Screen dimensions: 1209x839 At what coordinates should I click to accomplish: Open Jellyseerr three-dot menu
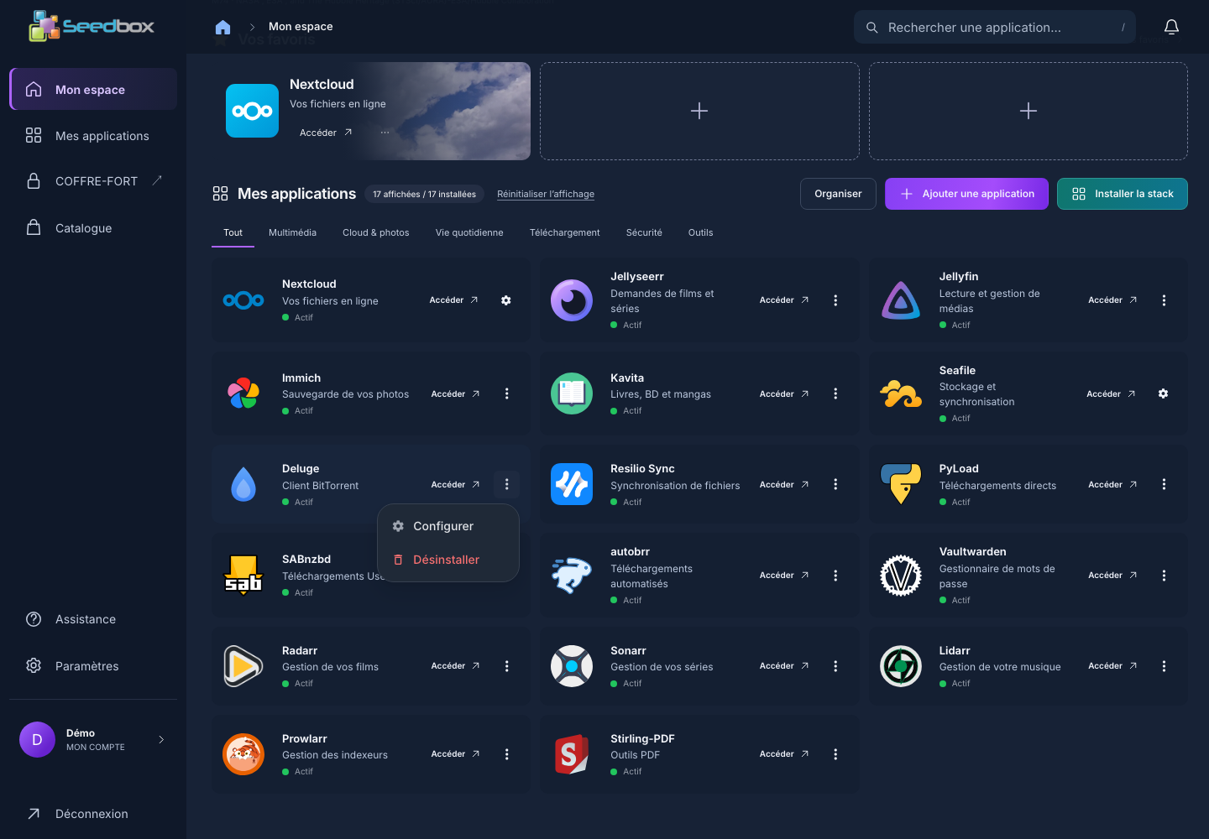(835, 300)
